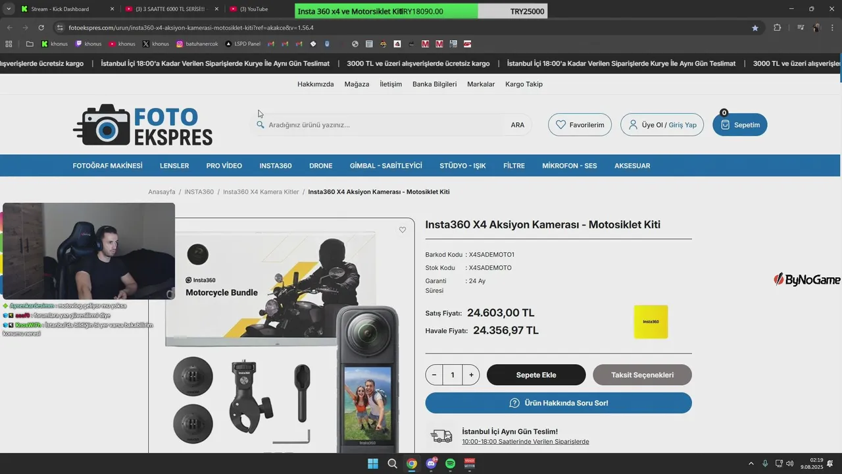Click the Insta360 yellow brand logo

click(x=651, y=321)
